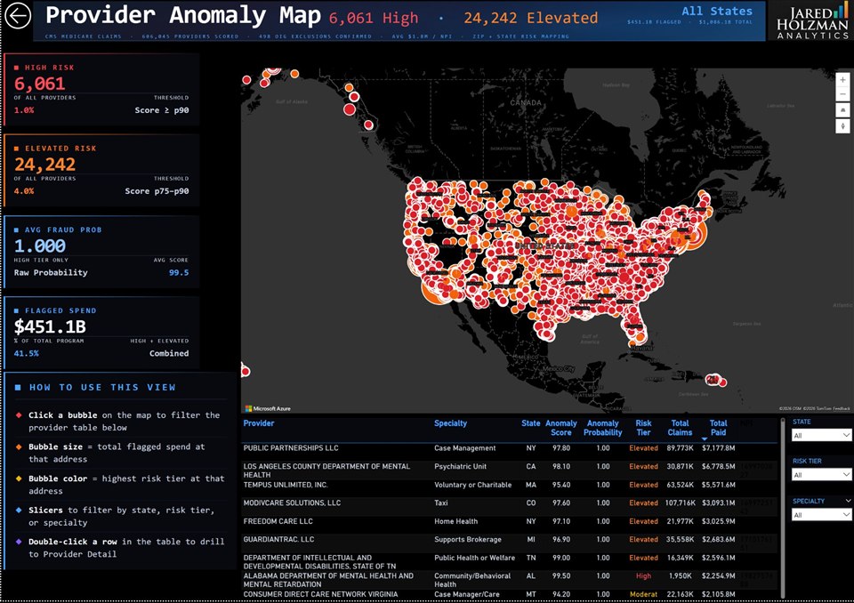This screenshot has height=603, width=854.
Task: Click the OSM TomTom Feedback attribution link
Action: [814, 408]
